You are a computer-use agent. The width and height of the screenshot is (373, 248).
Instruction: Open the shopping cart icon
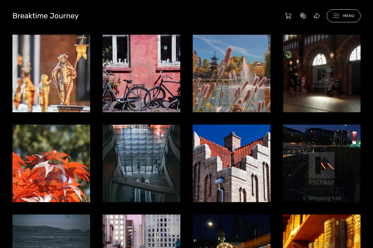pos(288,16)
